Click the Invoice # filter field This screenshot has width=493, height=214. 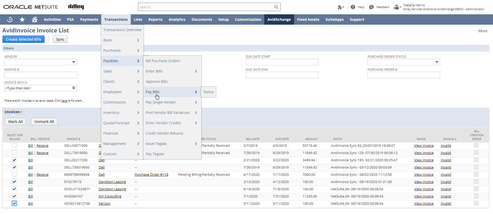(41, 75)
